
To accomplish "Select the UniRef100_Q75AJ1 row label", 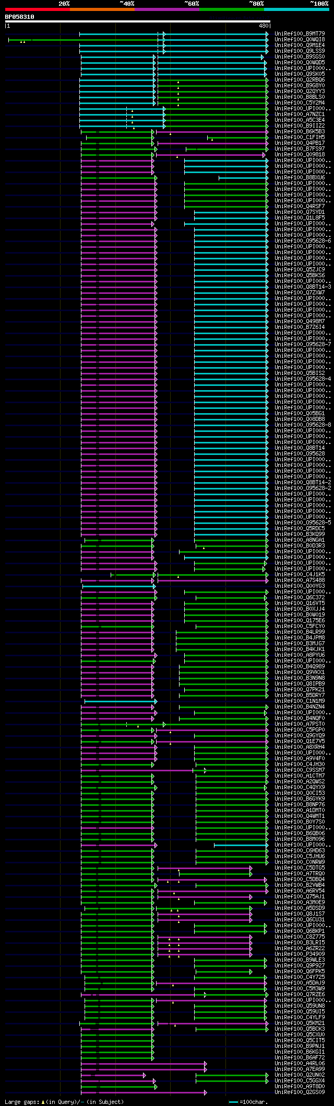I will click(300, 896).
